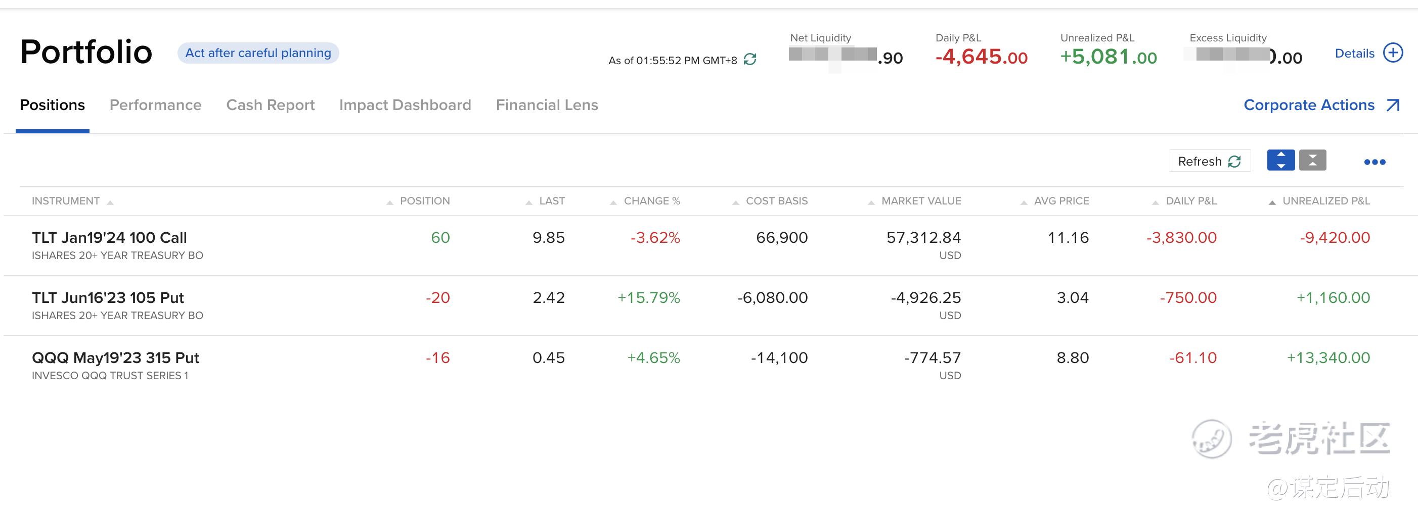
Task: Open the three-dot more options menu
Action: pos(1374,162)
